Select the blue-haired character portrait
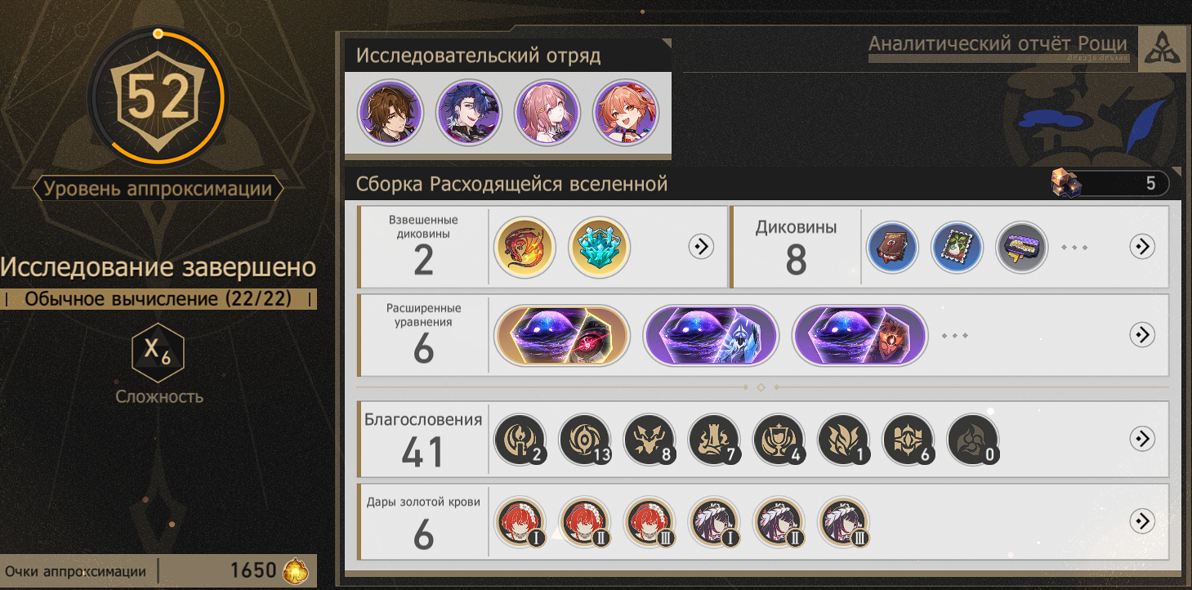The width and height of the screenshot is (1192, 590). [x=469, y=113]
